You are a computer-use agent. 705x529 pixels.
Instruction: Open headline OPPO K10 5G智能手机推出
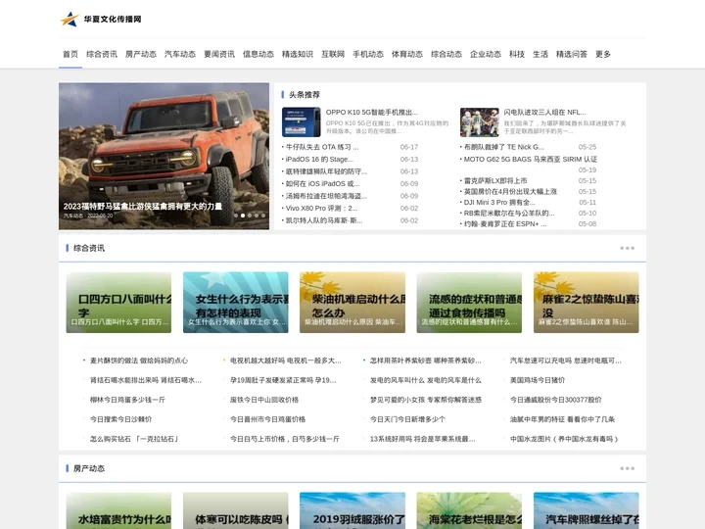point(371,112)
